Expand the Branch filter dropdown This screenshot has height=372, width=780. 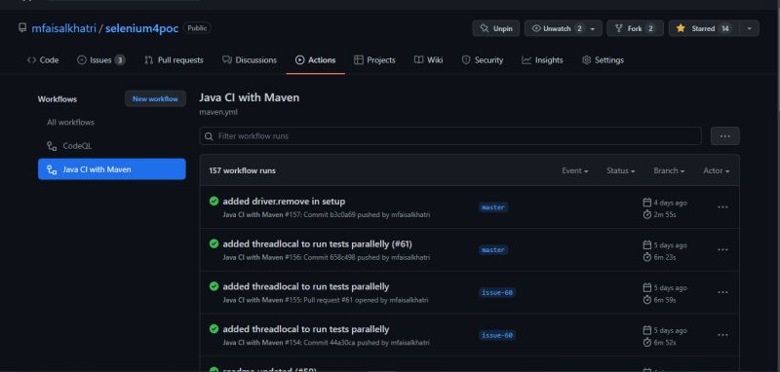point(669,170)
